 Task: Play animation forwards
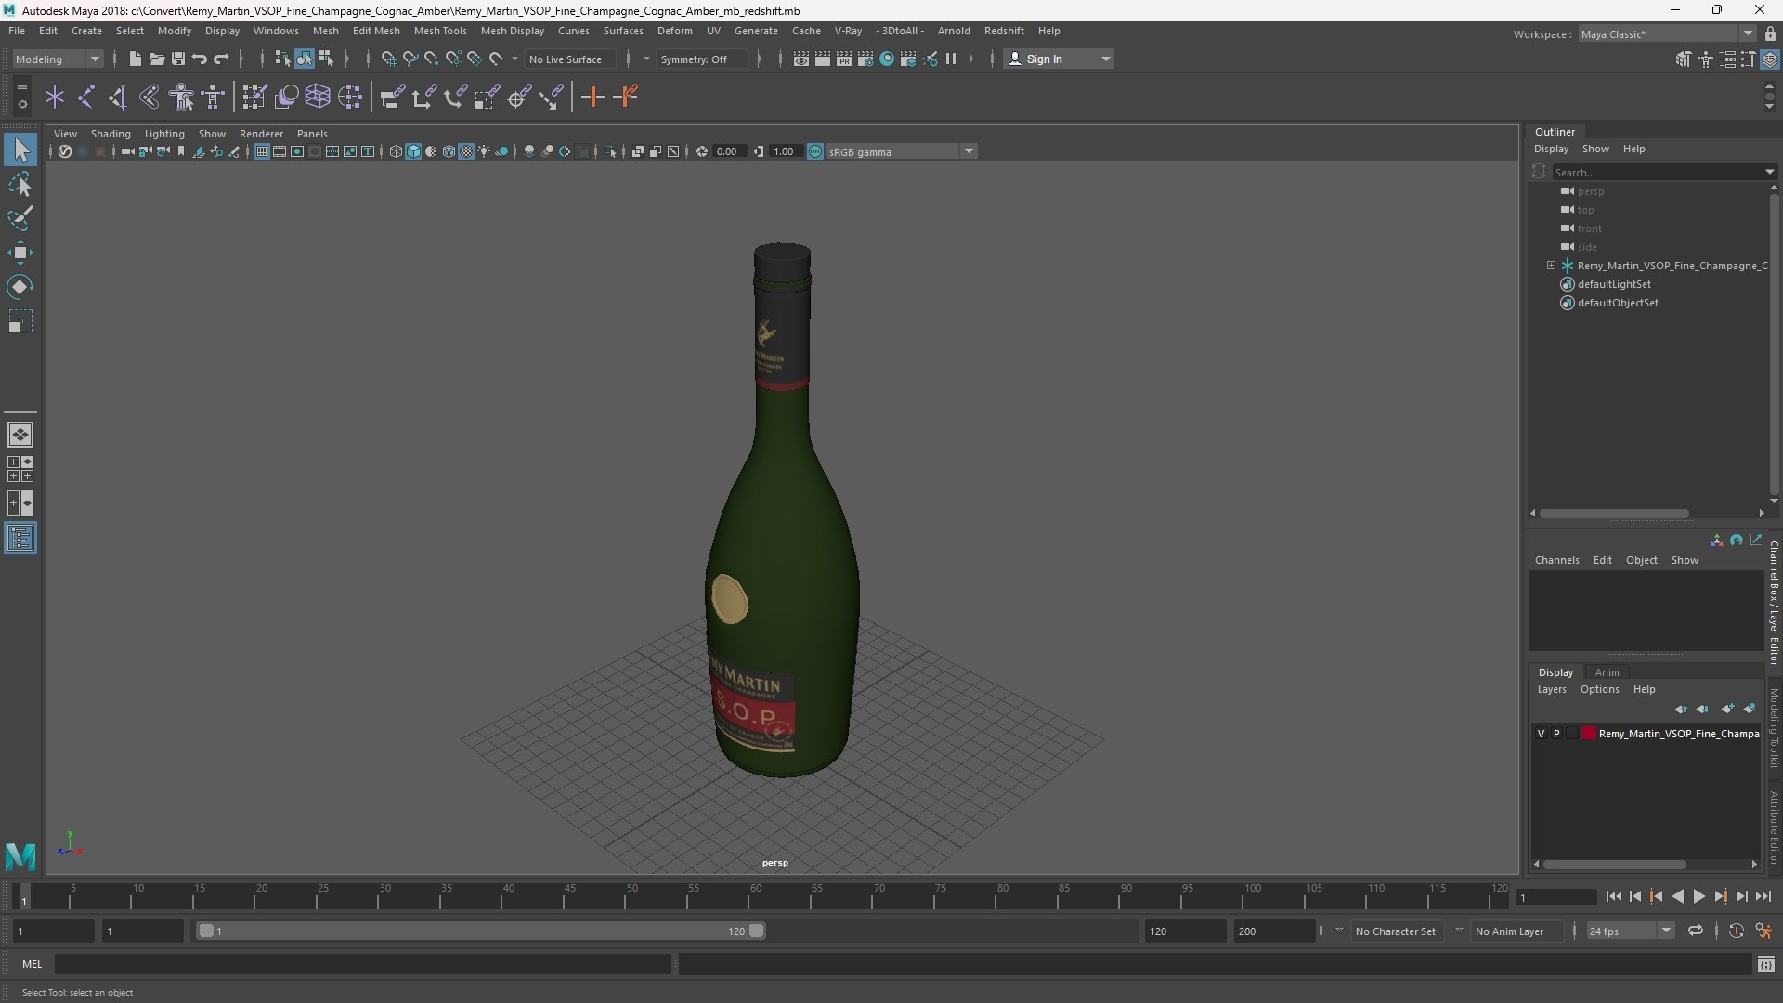tap(1698, 896)
